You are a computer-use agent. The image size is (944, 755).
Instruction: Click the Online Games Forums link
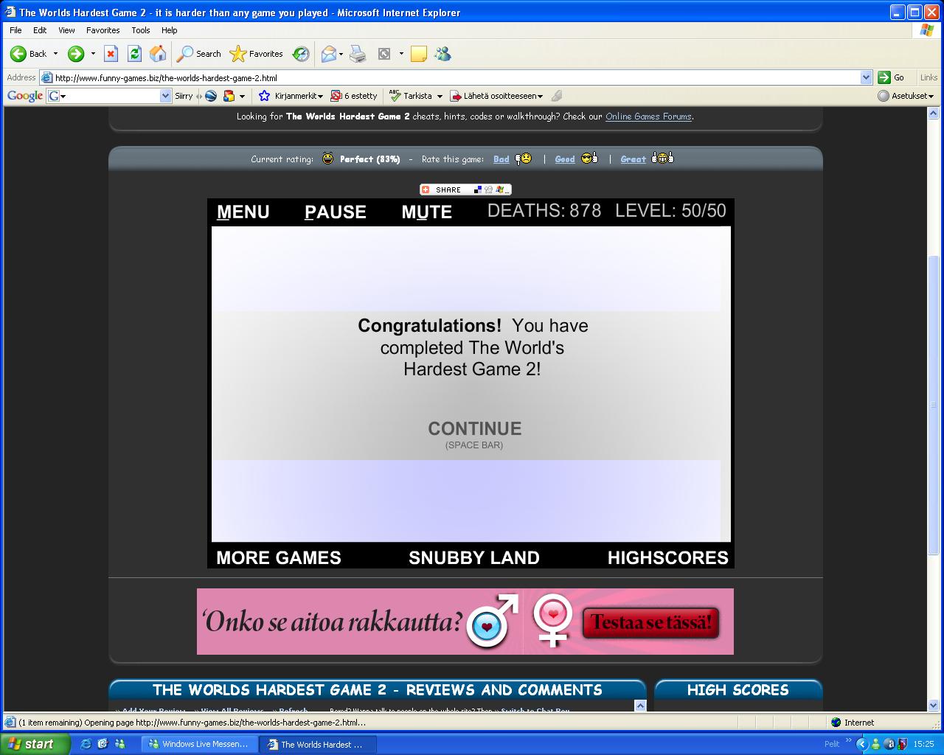click(x=648, y=116)
